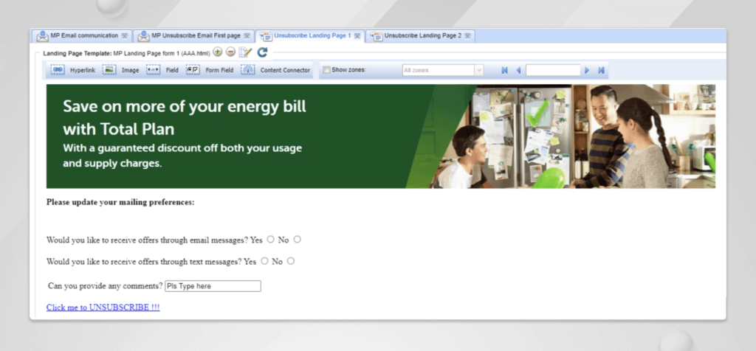Enable the Show zones checkbox
This screenshot has height=351, width=756.
(326, 70)
